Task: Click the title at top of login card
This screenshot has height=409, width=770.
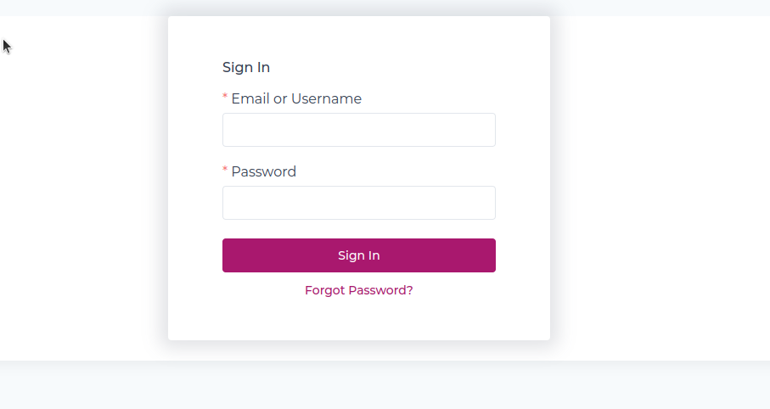Action: pyautogui.click(x=246, y=68)
